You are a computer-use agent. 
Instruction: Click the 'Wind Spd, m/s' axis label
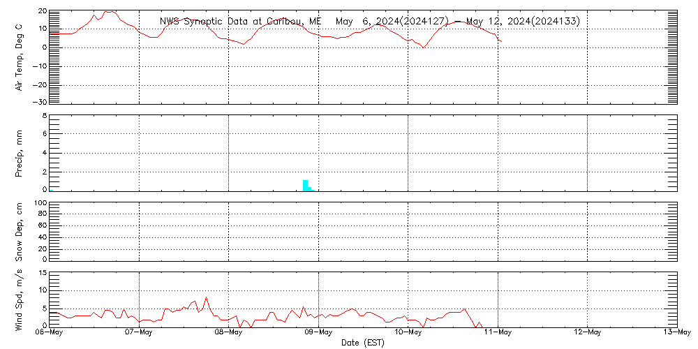[20, 299]
